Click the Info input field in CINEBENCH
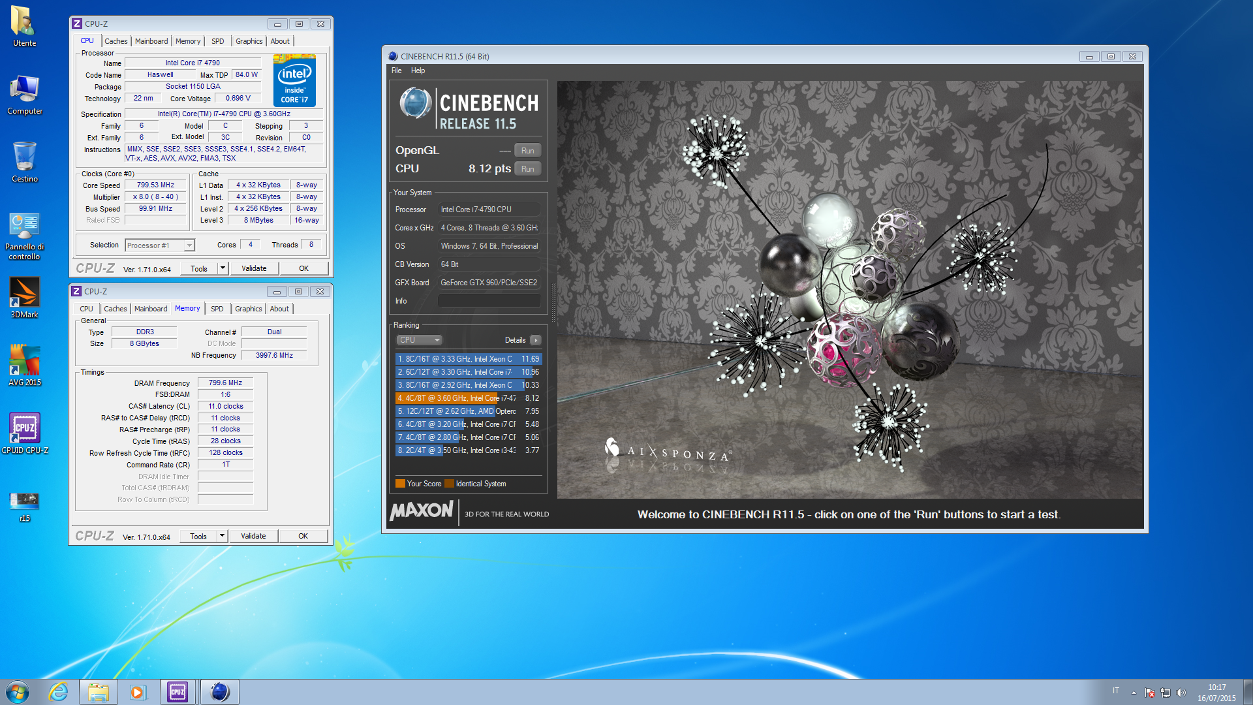Viewport: 1253px width, 705px height. coord(489,301)
